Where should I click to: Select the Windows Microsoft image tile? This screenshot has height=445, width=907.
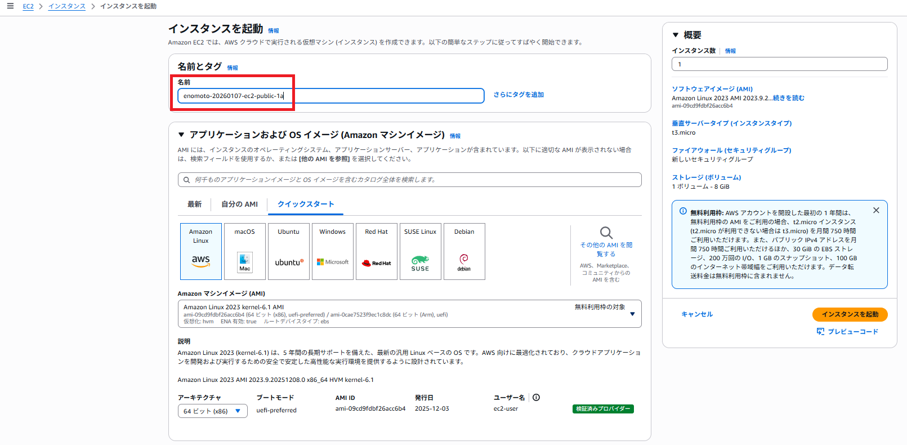point(333,251)
